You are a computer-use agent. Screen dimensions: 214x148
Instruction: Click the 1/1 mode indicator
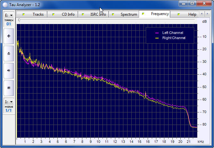pos(9,111)
